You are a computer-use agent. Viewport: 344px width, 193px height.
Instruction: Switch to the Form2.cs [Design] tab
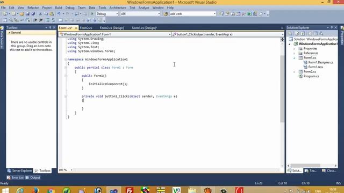[112, 28]
